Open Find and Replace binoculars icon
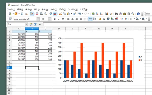Image resolution: width=152 pixels, height=95 pixels. [x=116, y=14]
